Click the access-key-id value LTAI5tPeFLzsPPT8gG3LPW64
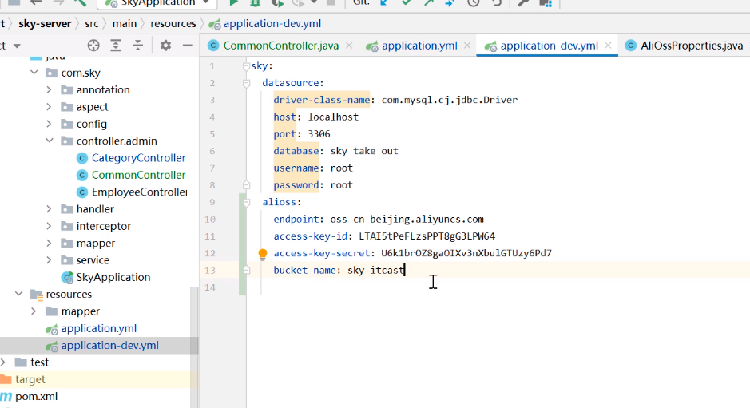 427,236
